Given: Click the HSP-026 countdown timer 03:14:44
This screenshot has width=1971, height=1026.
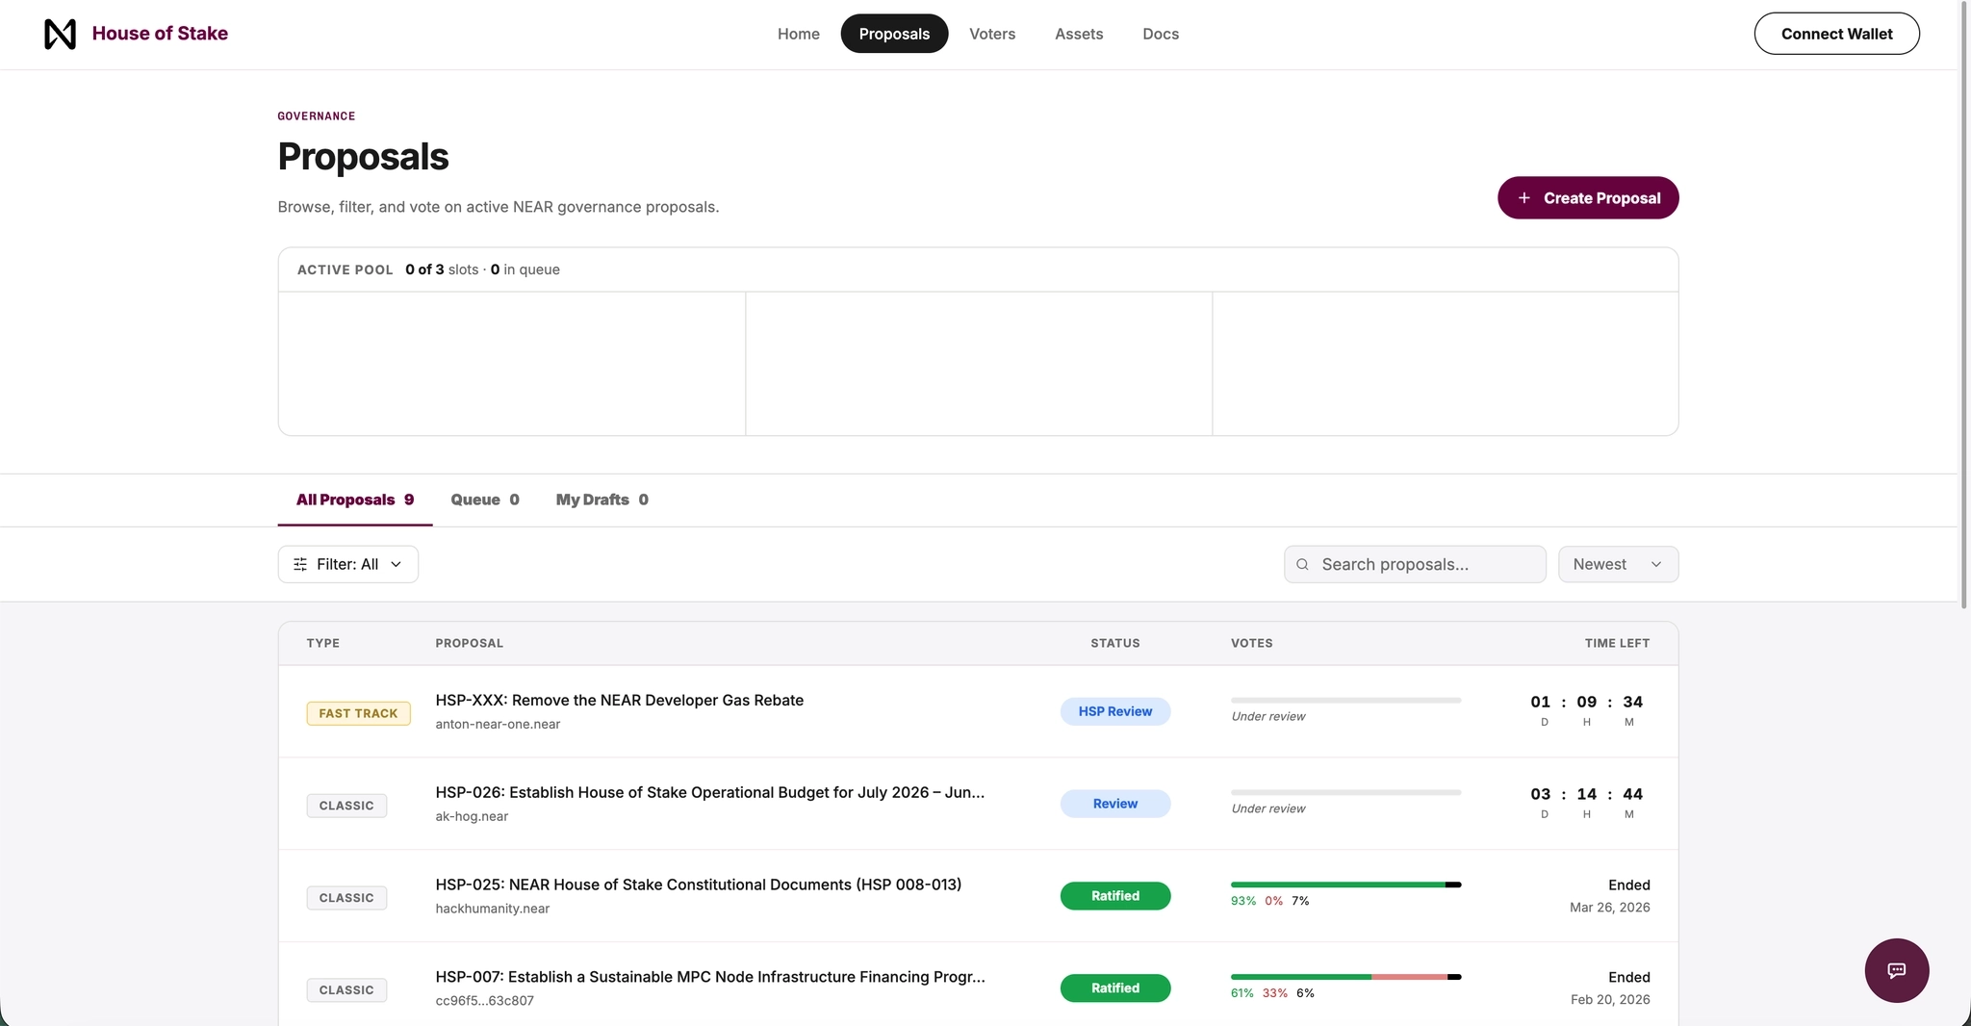Looking at the screenshot, I should coord(1587,802).
